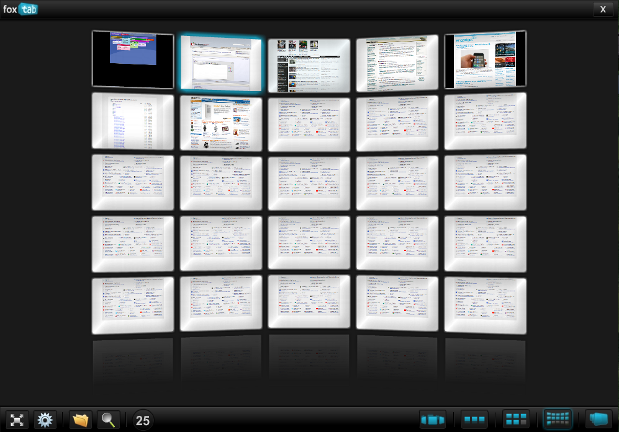Select the active wall layout icon

click(x=558, y=419)
